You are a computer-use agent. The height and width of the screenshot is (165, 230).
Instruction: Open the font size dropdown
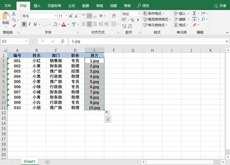[66, 16]
